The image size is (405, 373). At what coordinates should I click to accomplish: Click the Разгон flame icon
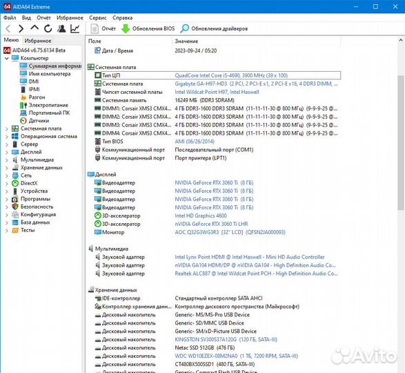pos(23,97)
